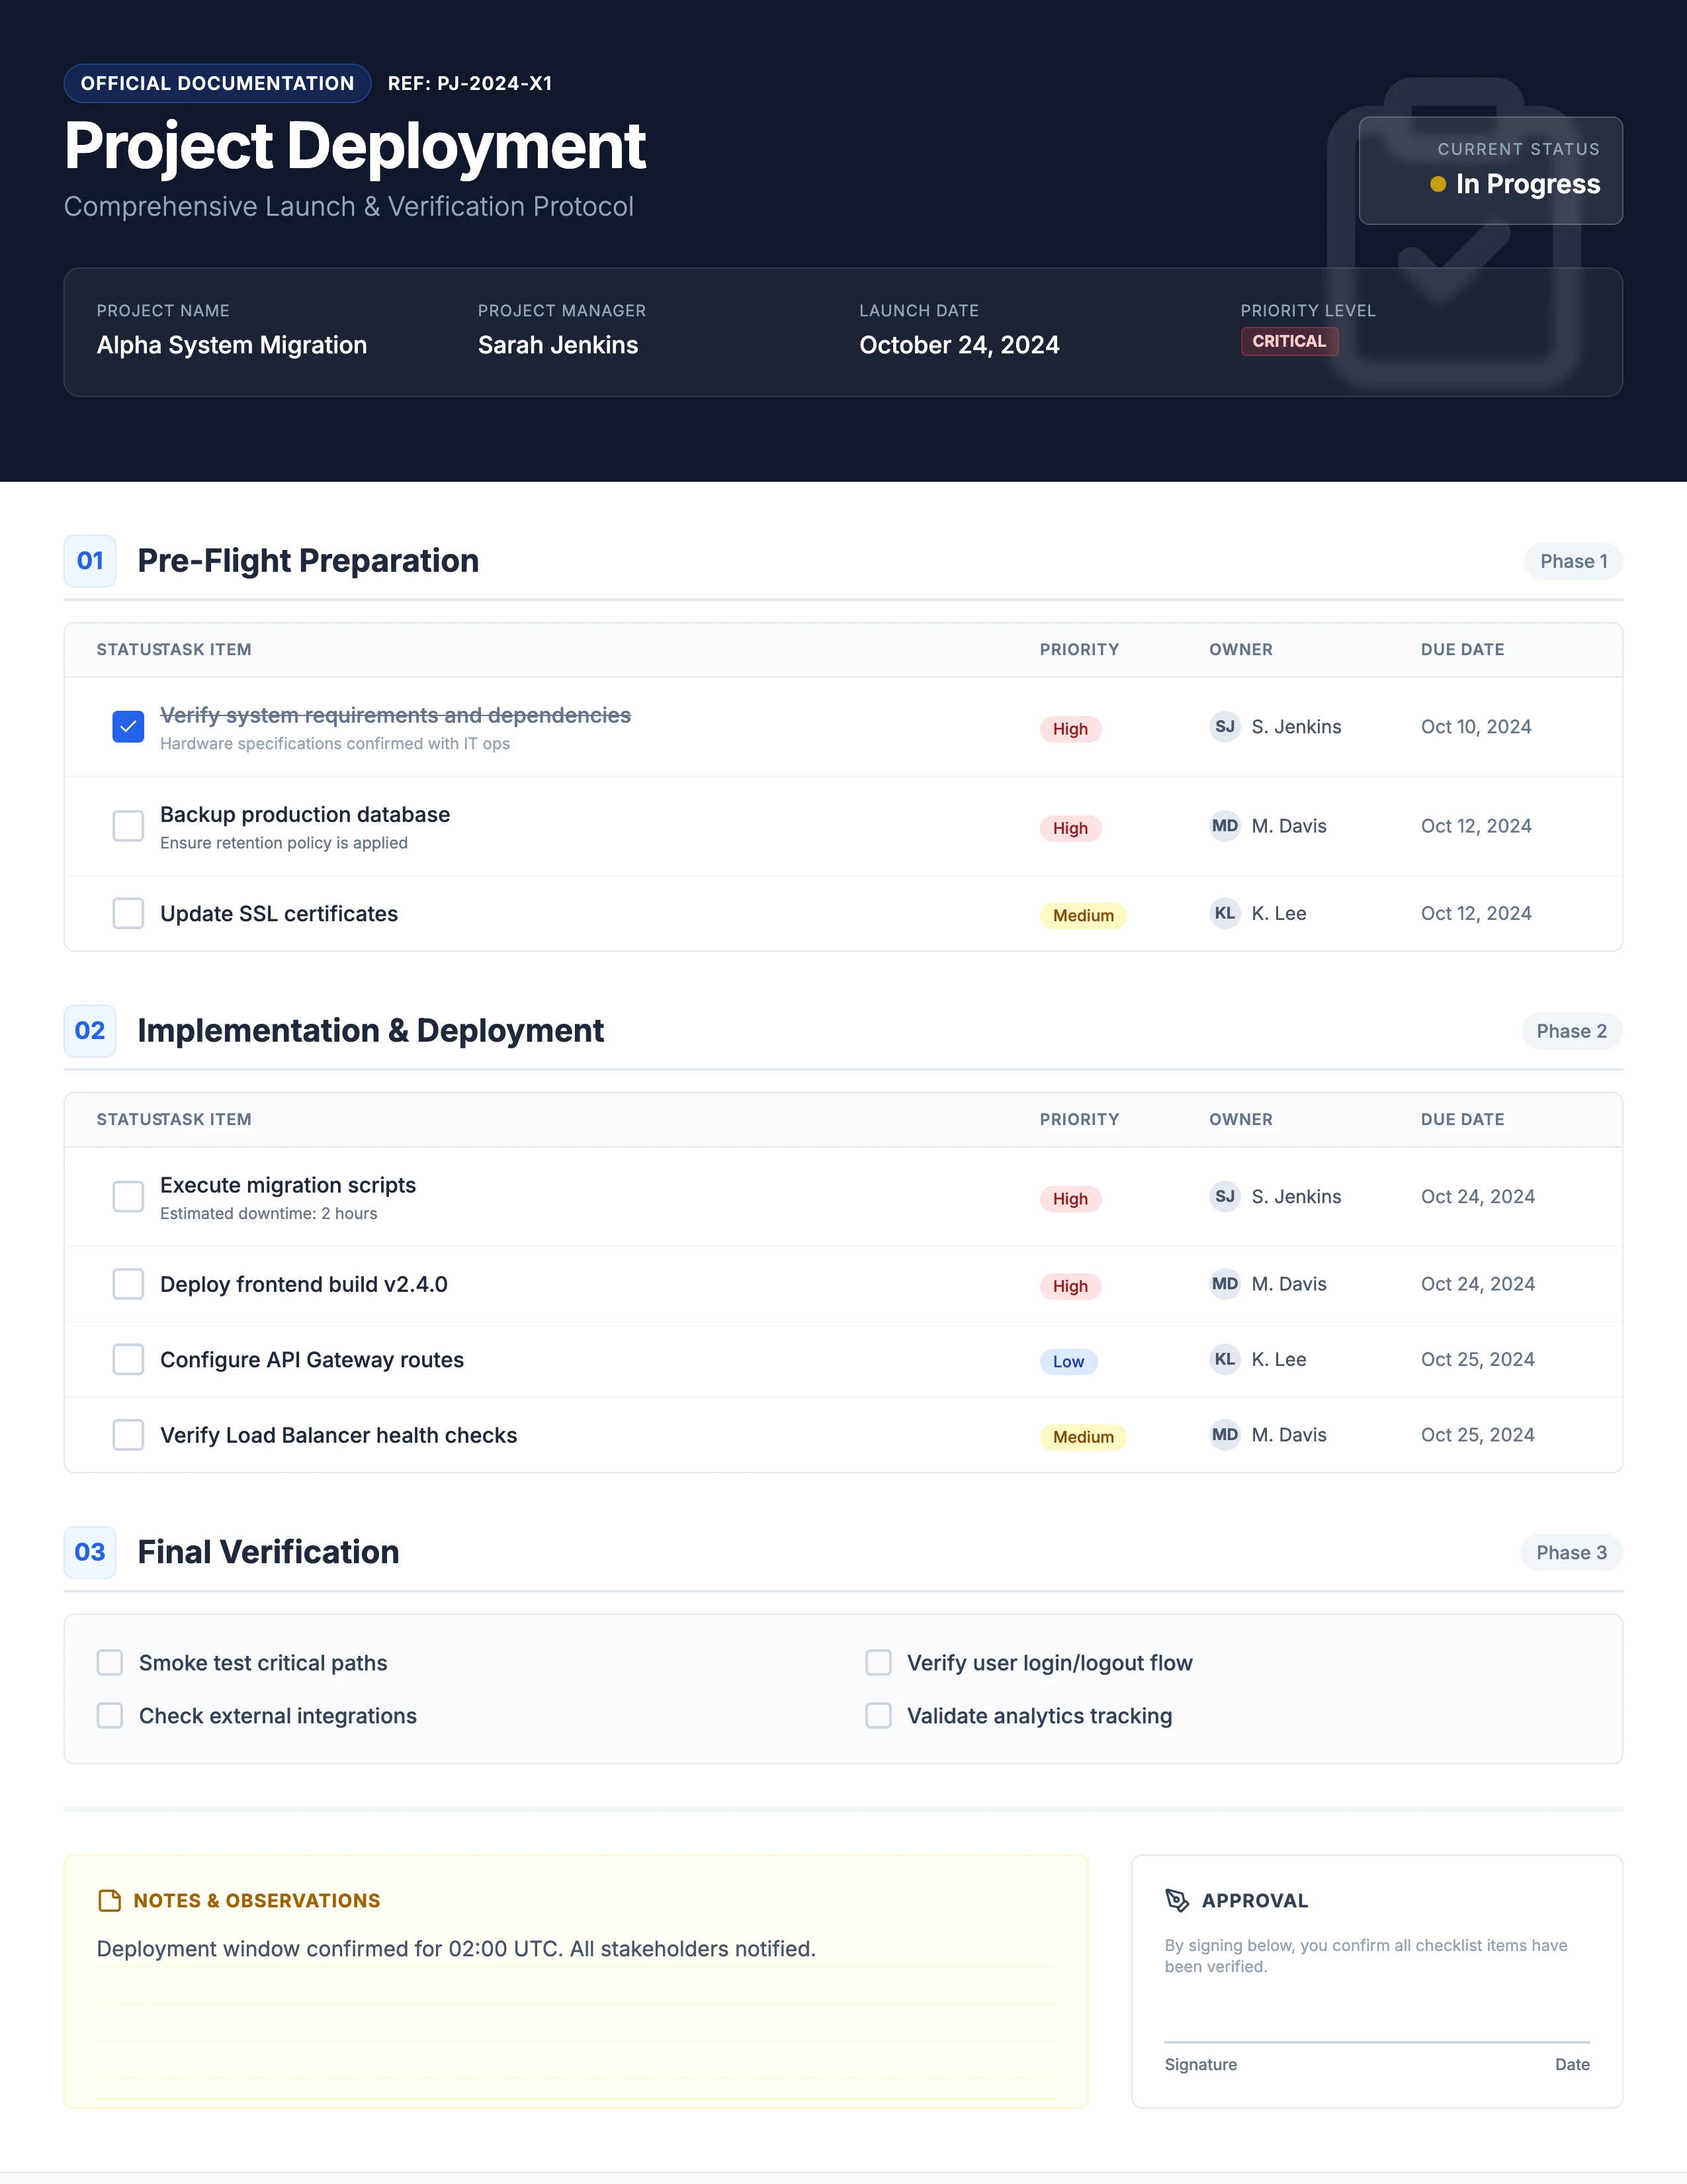
Task: Click the MD avatar on Backup production database row
Action: click(1225, 826)
